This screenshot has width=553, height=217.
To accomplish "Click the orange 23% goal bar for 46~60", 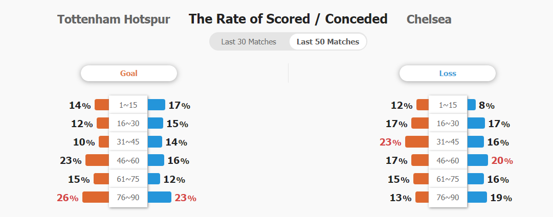I will coord(97,160).
